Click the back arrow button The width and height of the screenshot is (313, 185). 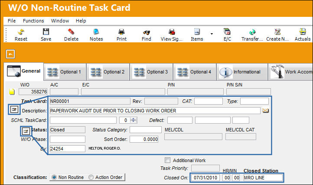(x=10, y=54)
